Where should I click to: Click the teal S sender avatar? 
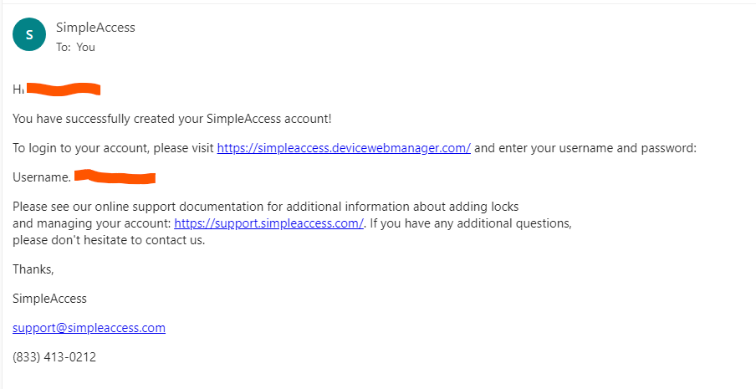click(x=29, y=34)
